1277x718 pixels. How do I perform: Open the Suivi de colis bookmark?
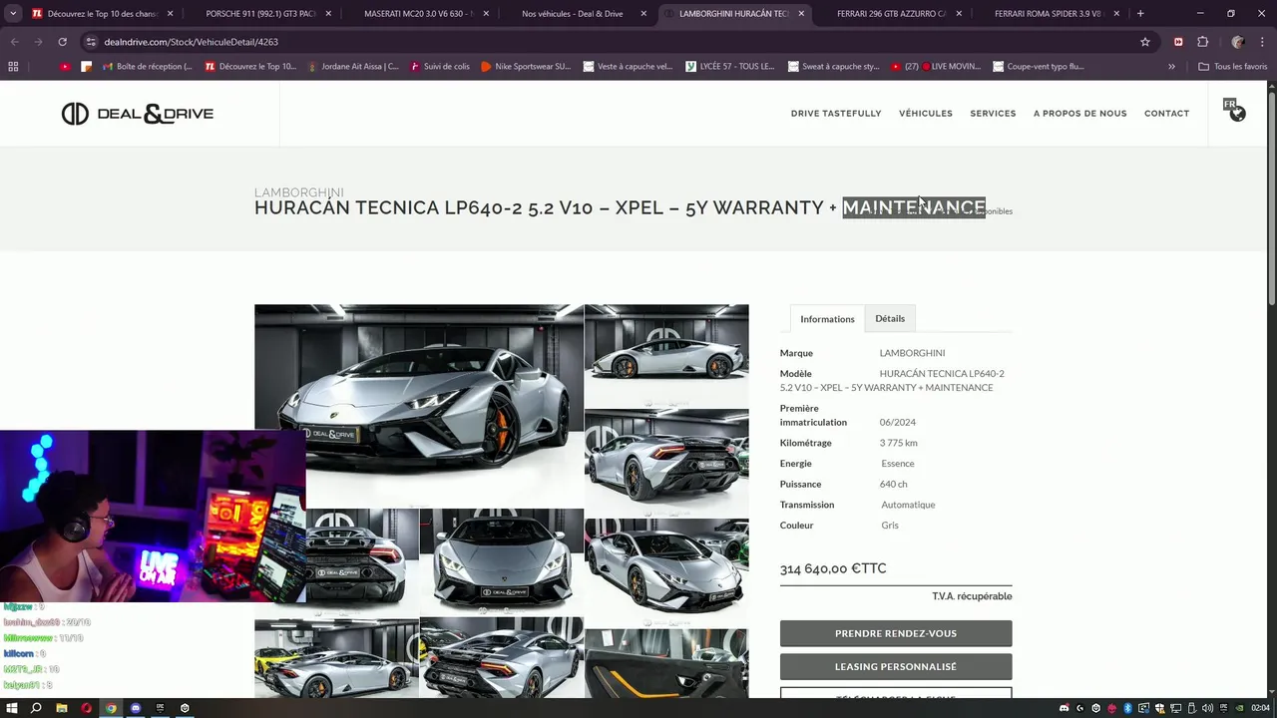click(x=439, y=67)
